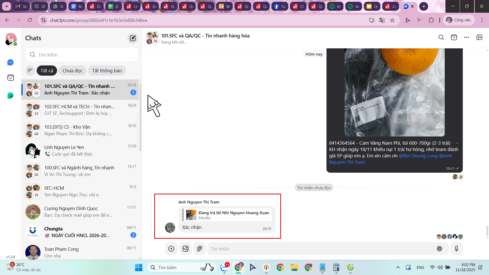The width and height of the screenshot is (489, 275).
Task: Open the search in conversation icon
Action: point(441,37)
